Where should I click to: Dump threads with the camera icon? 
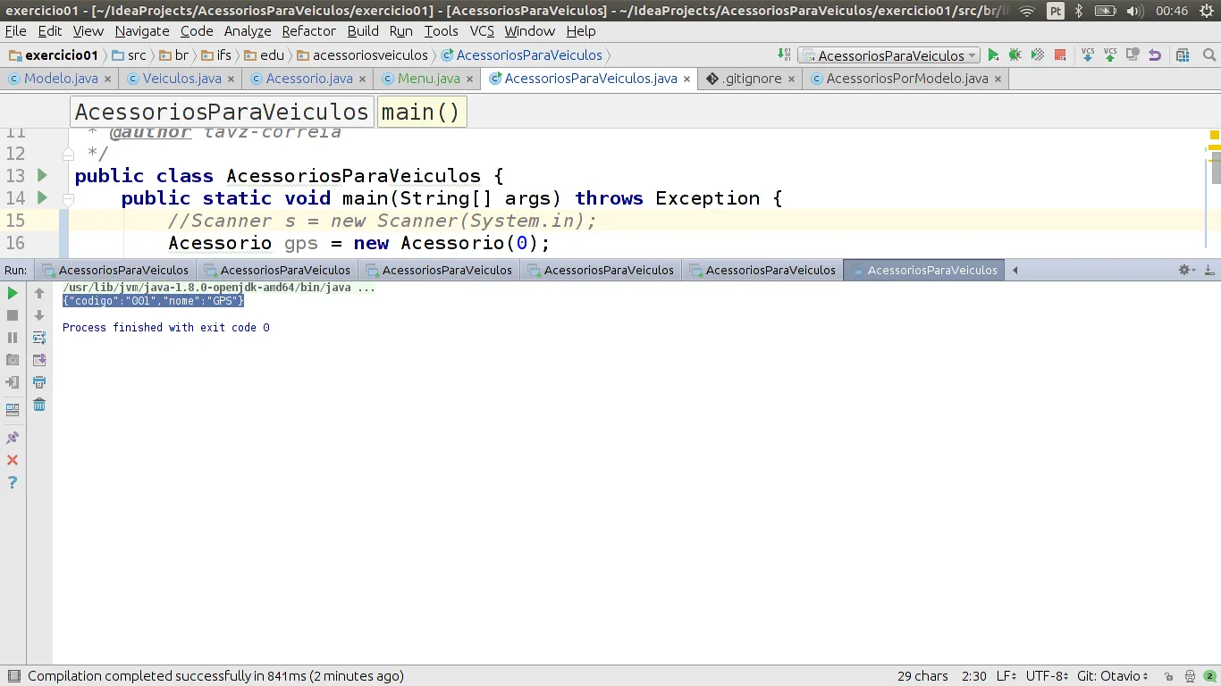(x=13, y=360)
